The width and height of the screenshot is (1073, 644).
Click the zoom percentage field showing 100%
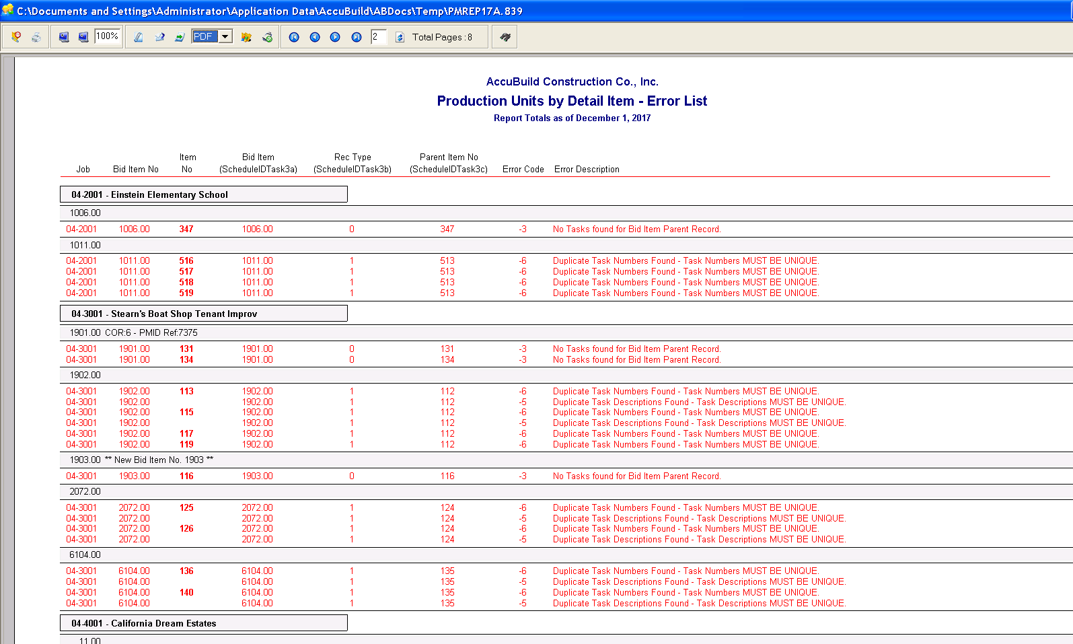coord(108,36)
